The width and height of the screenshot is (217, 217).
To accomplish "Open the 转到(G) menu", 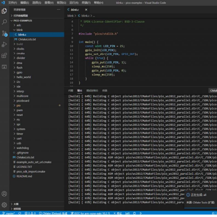I will (62, 2).
